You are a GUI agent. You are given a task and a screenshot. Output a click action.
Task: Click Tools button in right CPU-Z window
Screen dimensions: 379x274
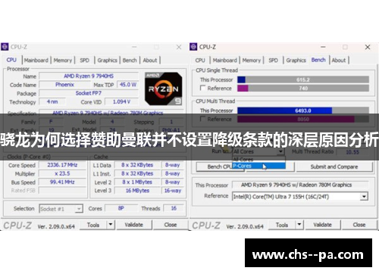[282, 225]
